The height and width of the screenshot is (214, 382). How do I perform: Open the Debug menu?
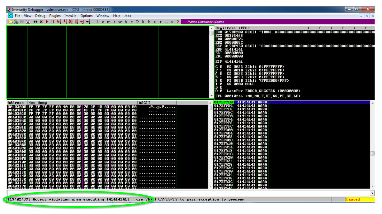coord(40,16)
